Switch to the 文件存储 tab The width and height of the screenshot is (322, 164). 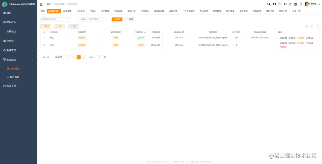(118, 11)
